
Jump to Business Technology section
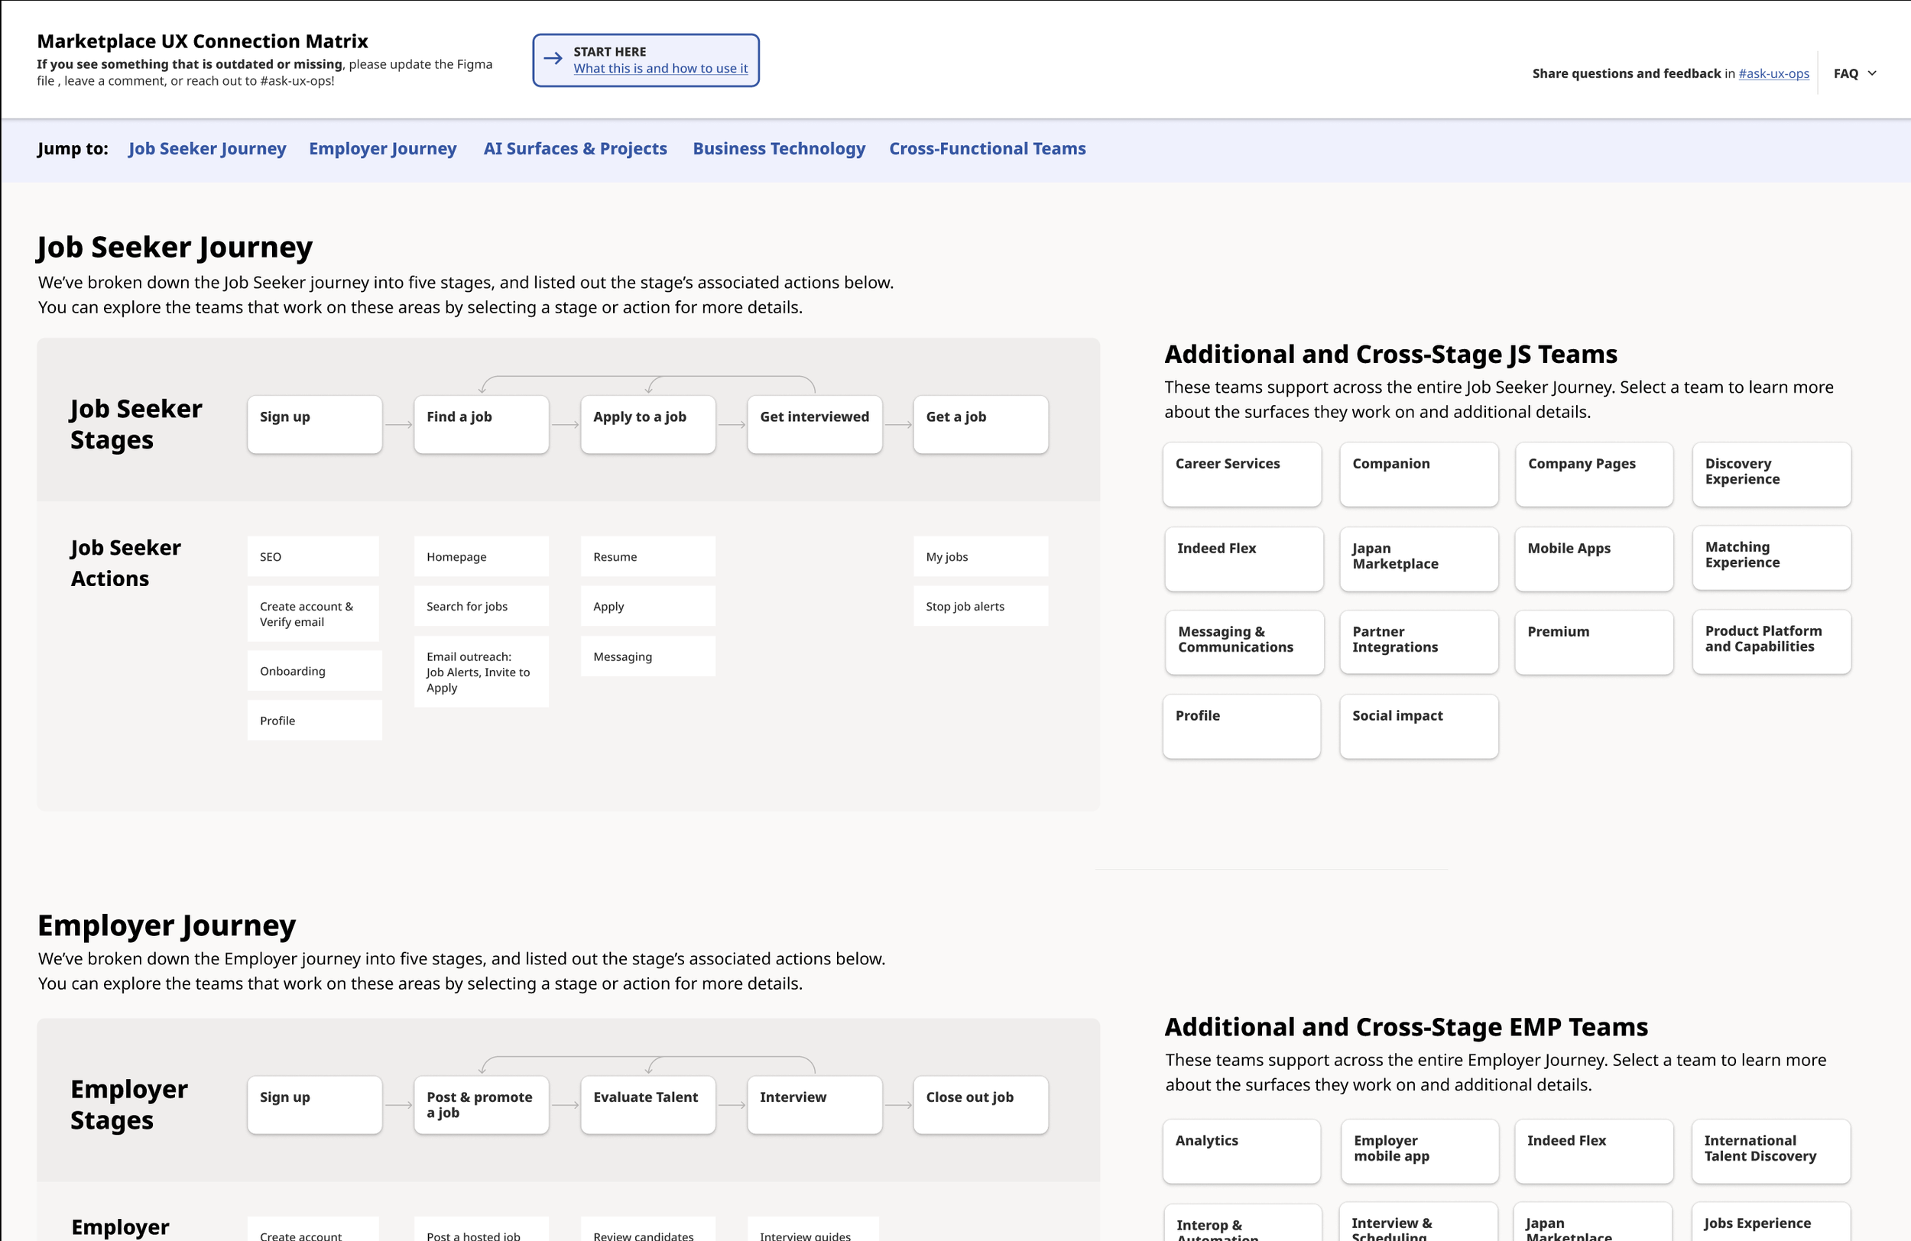(x=778, y=148)
